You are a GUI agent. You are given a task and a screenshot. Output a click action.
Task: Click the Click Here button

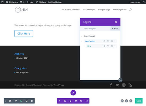click(24, 33)
